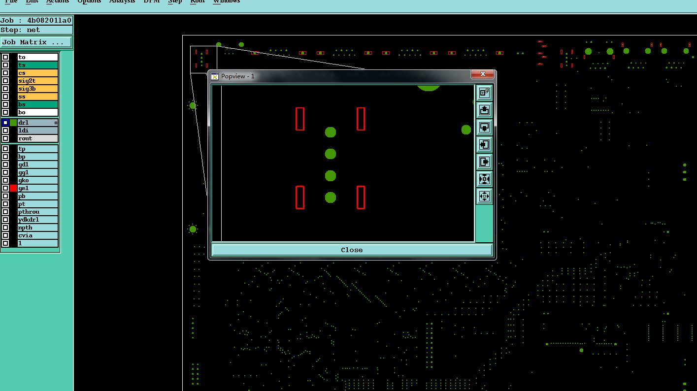
Task: Toggle the drl layer checkbox
Action: 5,123
